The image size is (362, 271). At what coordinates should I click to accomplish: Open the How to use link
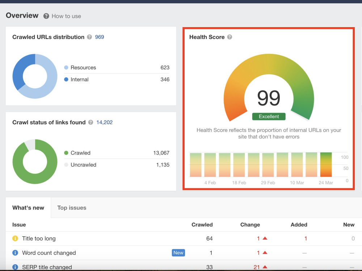[x=66, y=16]
